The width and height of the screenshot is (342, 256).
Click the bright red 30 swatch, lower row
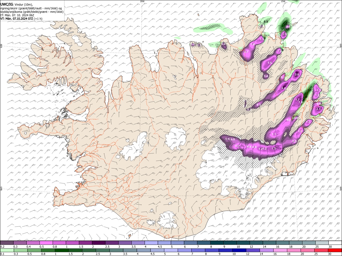click(335, 250)
